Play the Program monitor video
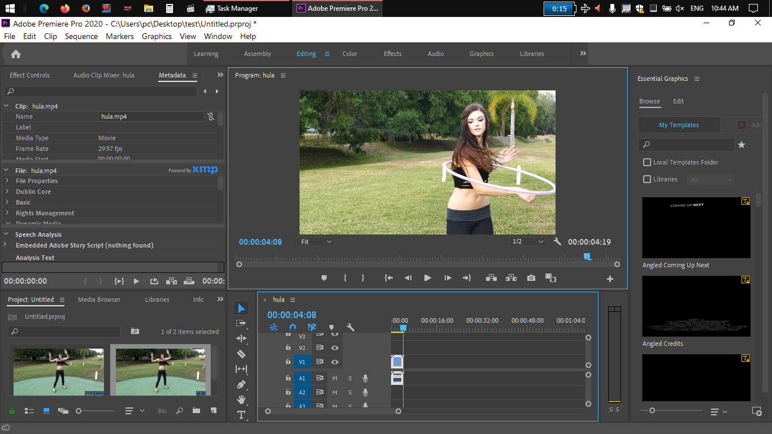Image resolution: width=772 pixels, height=434 pixels. 427,278
